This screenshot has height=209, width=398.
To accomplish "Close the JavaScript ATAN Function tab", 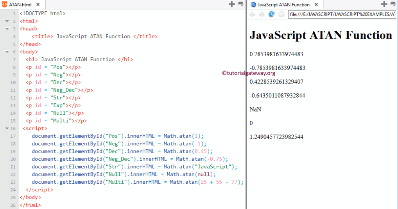I will [316, 5].
